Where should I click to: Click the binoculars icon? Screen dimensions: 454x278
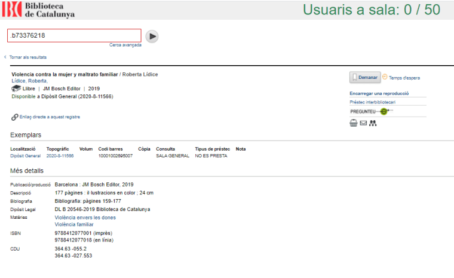(x=373, y=123)
